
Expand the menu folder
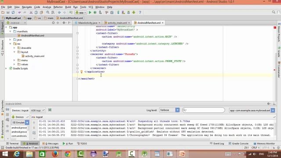tap(14, 60)
